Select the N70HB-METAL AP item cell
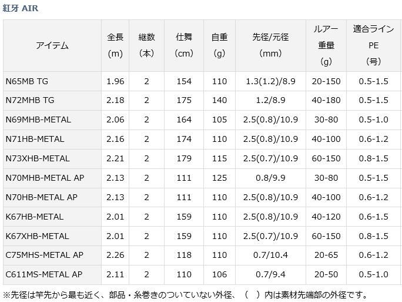Image resolution: width=402 pixels, height=302 pixels. [x=52, y=197]
